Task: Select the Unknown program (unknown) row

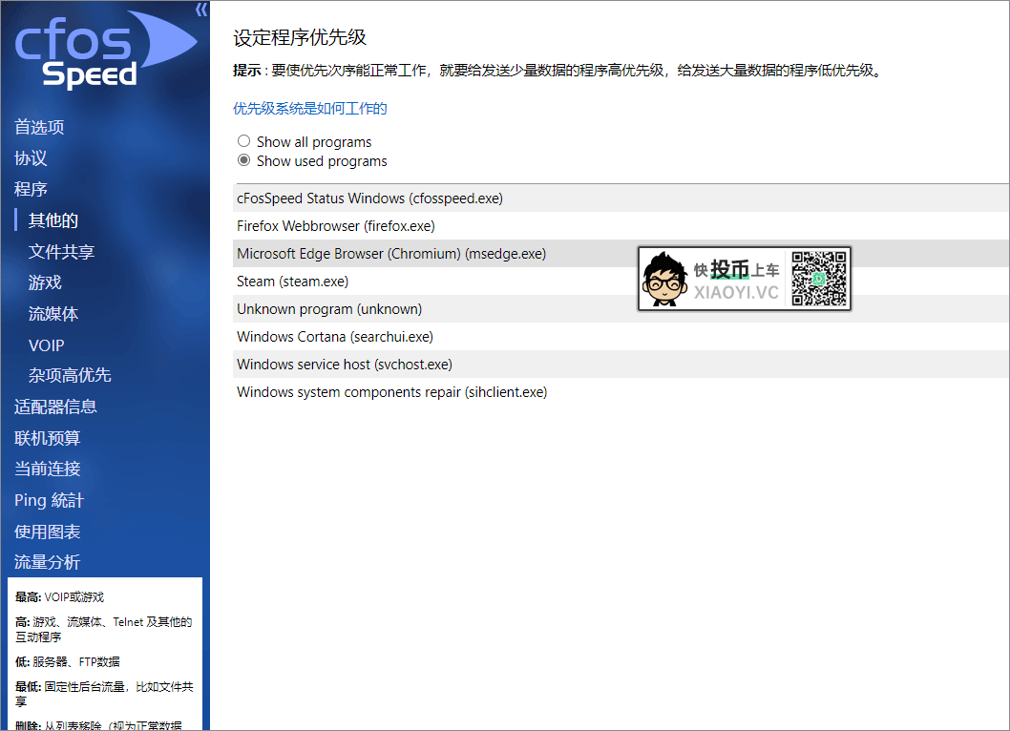Action: click(x=621, y=309)
